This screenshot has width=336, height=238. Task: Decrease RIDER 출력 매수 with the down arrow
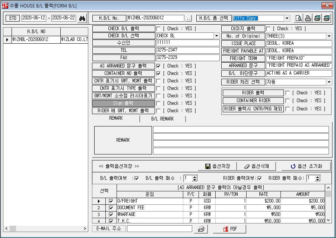318,180
